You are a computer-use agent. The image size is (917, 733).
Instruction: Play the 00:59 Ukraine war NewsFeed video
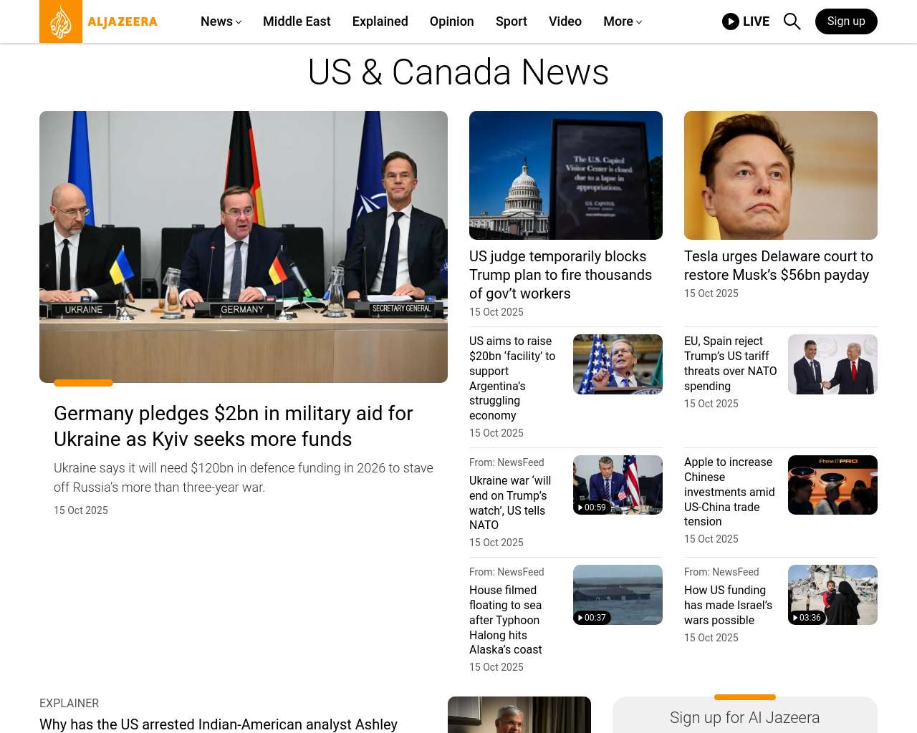(618, 485)
